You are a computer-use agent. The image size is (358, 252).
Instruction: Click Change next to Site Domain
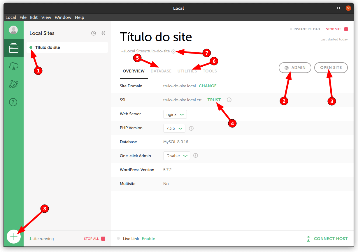tap(208, 86)
